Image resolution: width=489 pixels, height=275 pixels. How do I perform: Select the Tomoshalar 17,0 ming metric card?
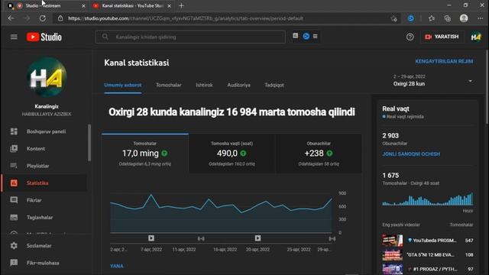point(145,154)
